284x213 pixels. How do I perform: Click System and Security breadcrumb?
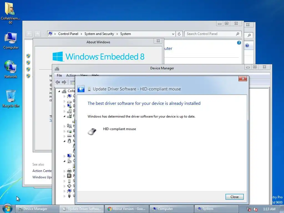tap(99, 34)
